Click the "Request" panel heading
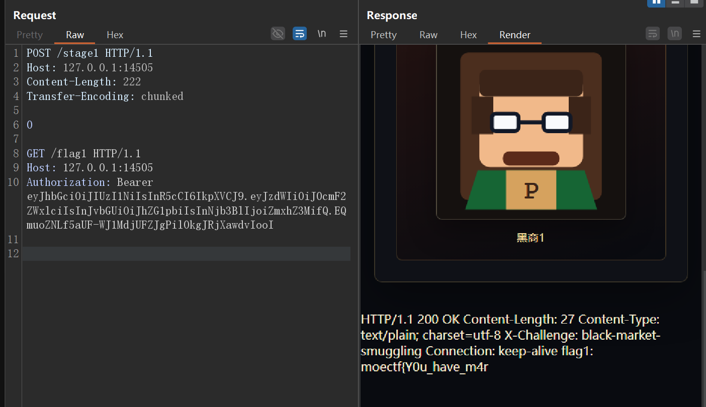 pyautogui.click(x=35, y=16)
